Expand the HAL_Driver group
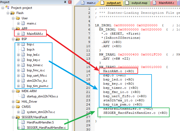The height and width of the screenshot is (131, 180). pos(13,102)
